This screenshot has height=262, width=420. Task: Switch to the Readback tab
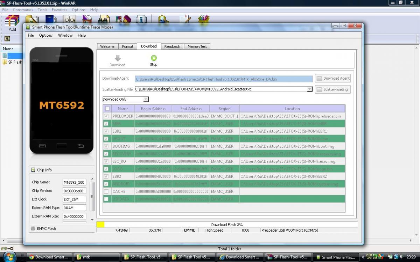pyautogui.click(x=172, y=46)
